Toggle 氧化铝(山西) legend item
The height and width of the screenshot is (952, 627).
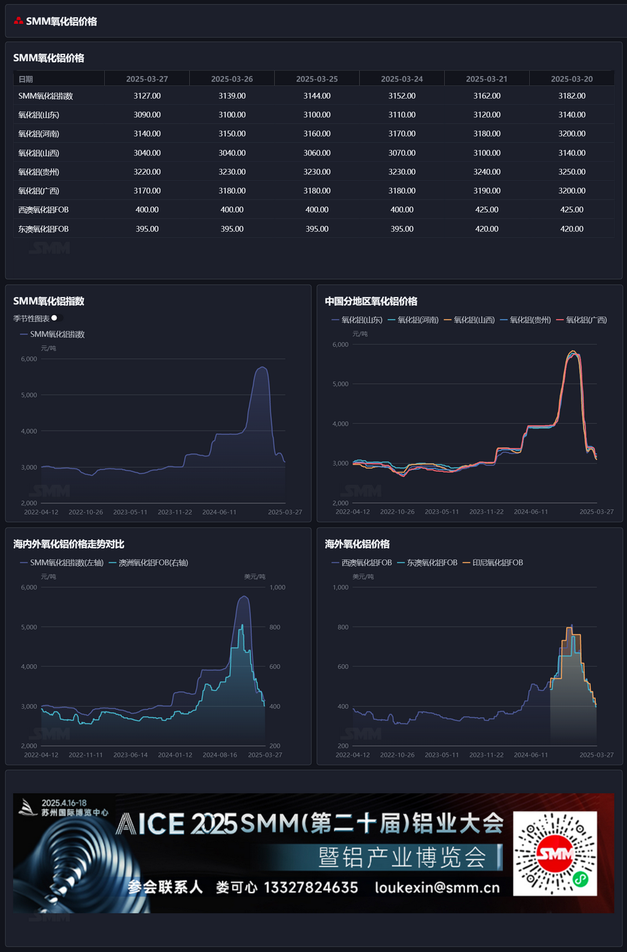469,320
